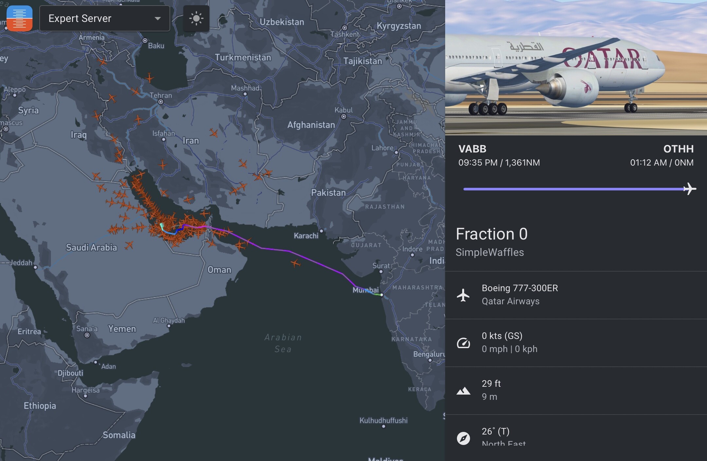
Task: Toggle the light/dark theme sun button
Action: (196, 18)
